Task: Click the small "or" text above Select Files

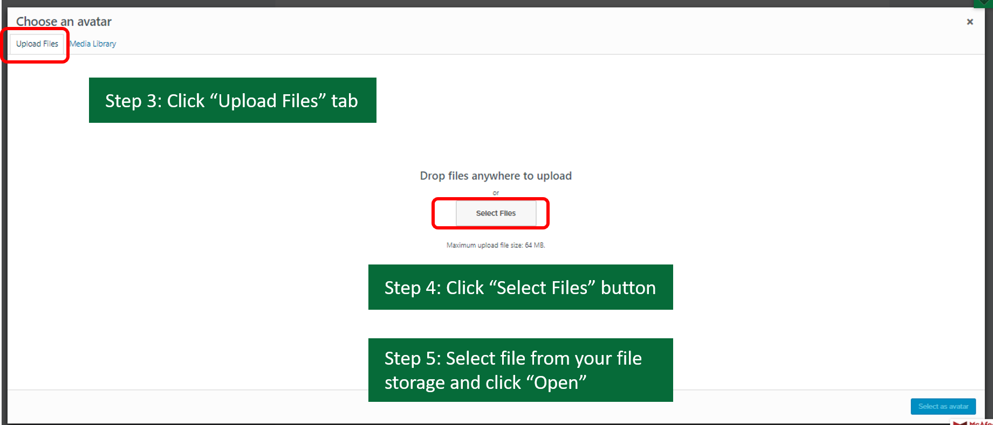Action: [x=496, y=193]
